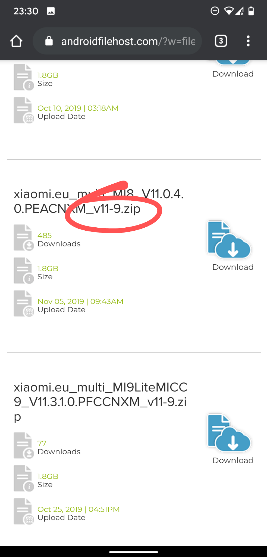Download the MI9Lite V11.3.1.0 zip via cloud icon
Screen dimensions: 267x557
point(229,433)
